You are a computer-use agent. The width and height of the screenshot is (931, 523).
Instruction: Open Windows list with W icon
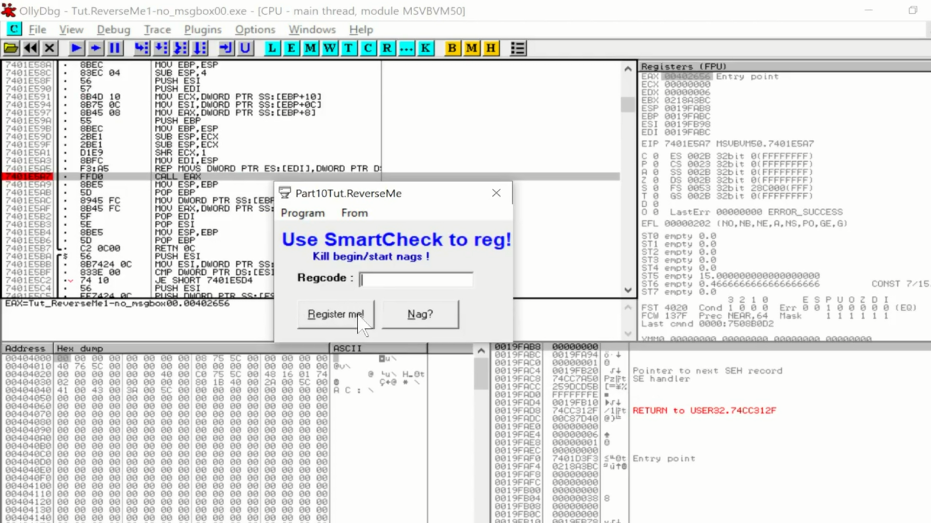330,48
